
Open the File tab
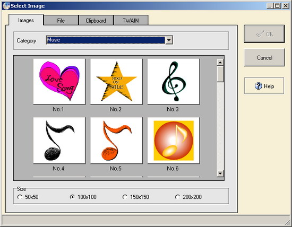click(61, 21)
